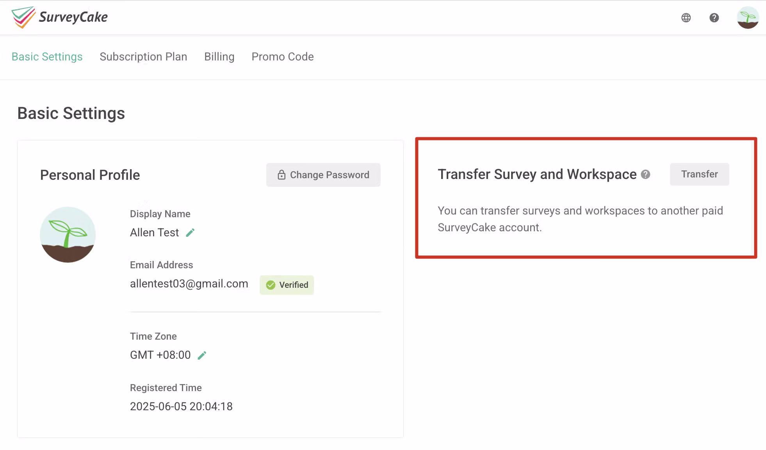Edit time zone with pencil icon
This screenshot has width=766, height=450.
[x=202, y=355]
